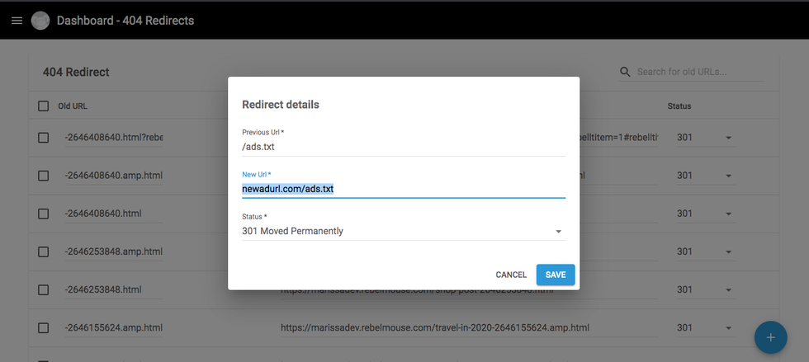
Task: Click the round profile avatar icon
Action: coord(40,21)
